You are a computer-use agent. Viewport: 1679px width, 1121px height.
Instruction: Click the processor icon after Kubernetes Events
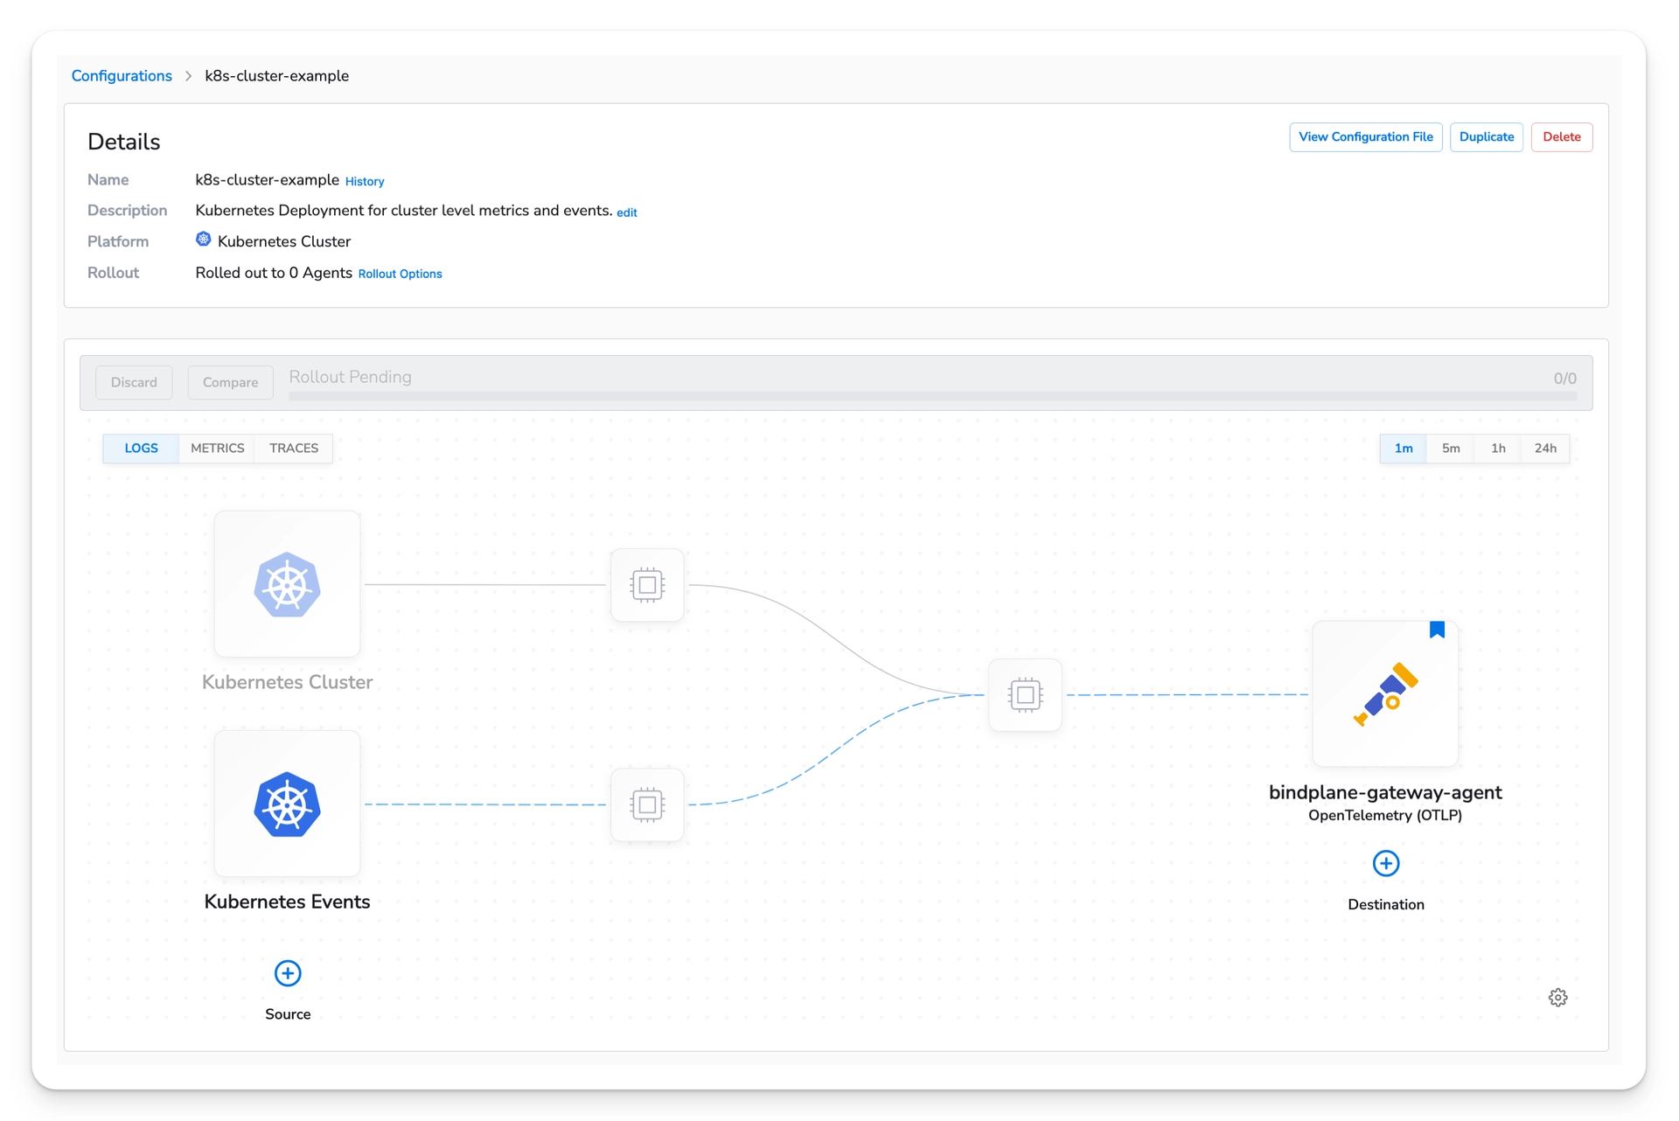click(x=647, y=804)
